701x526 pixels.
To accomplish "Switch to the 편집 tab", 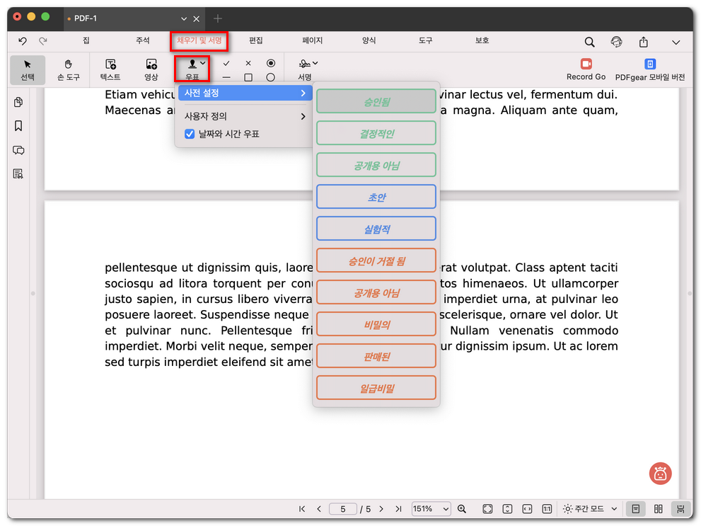I will click(255, 41).
